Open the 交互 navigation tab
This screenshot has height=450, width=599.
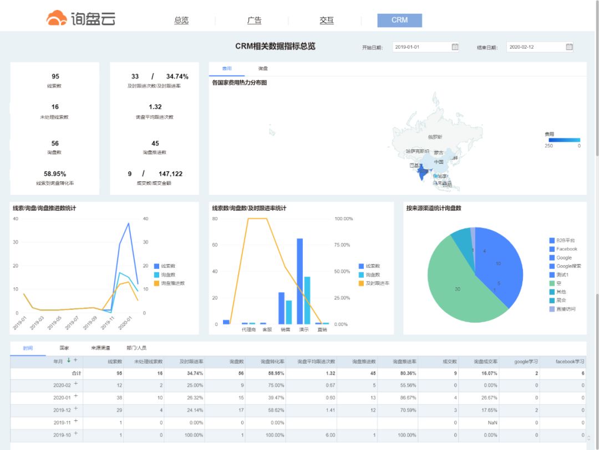327,20
